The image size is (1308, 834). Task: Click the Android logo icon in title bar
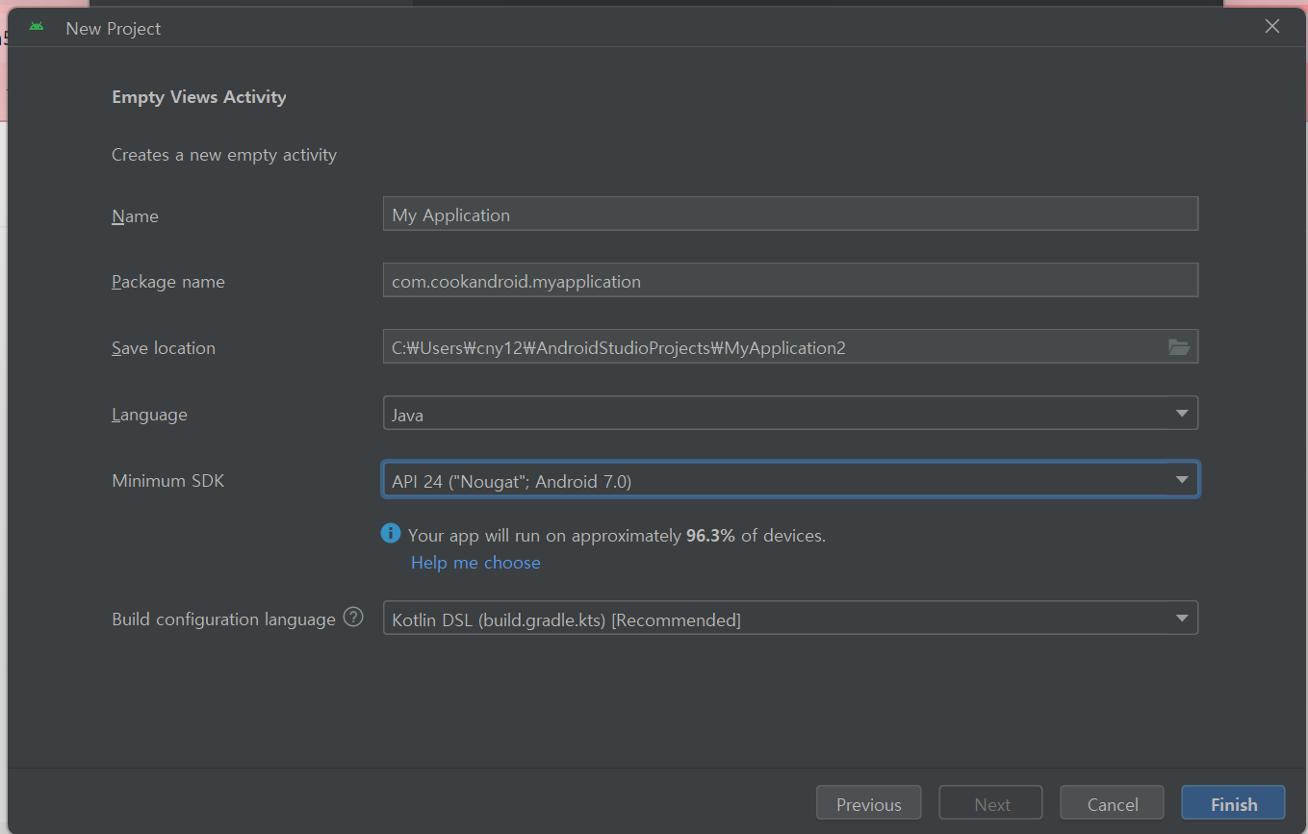click(37, 27)
